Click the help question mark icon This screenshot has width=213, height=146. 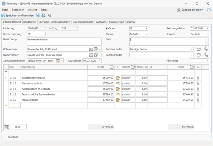click(x=209, y=10)
